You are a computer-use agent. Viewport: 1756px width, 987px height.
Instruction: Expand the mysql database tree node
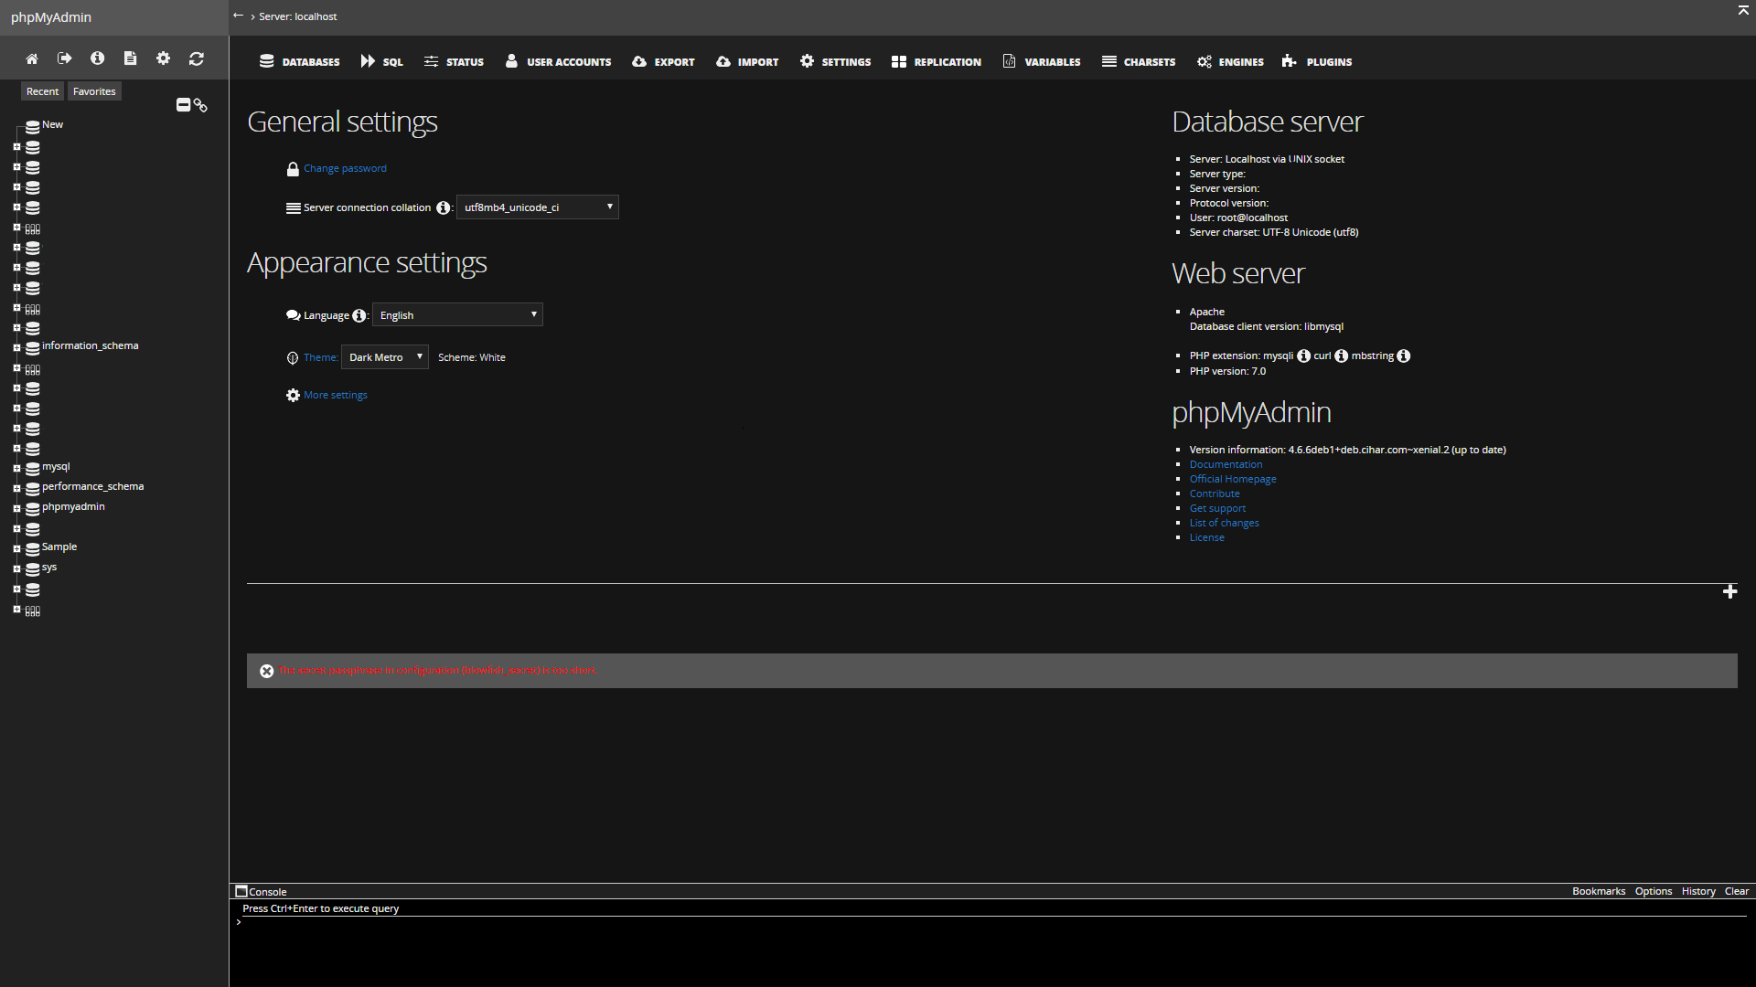pos(16,468)
